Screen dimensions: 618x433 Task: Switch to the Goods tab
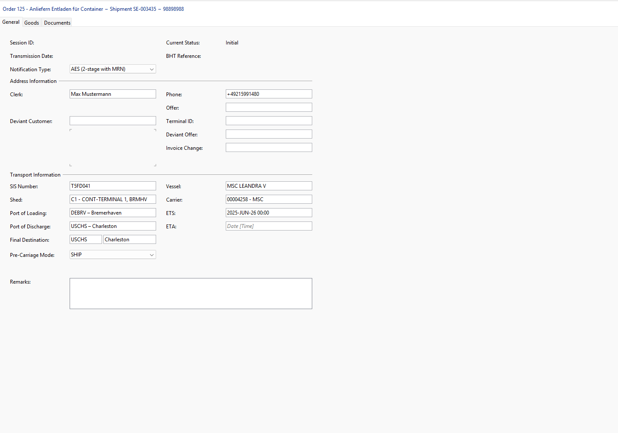pos(32,22)
